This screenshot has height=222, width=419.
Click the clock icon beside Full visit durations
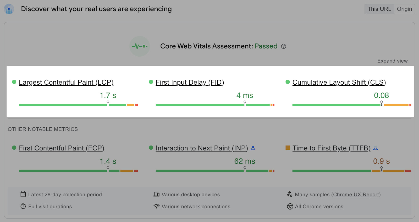coord(23,206)
